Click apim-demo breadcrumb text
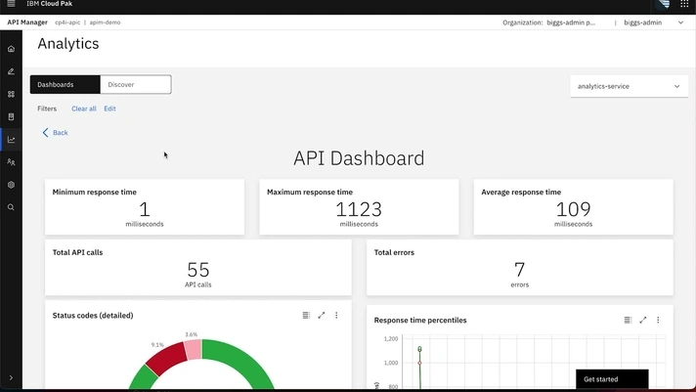 [105, 22]
